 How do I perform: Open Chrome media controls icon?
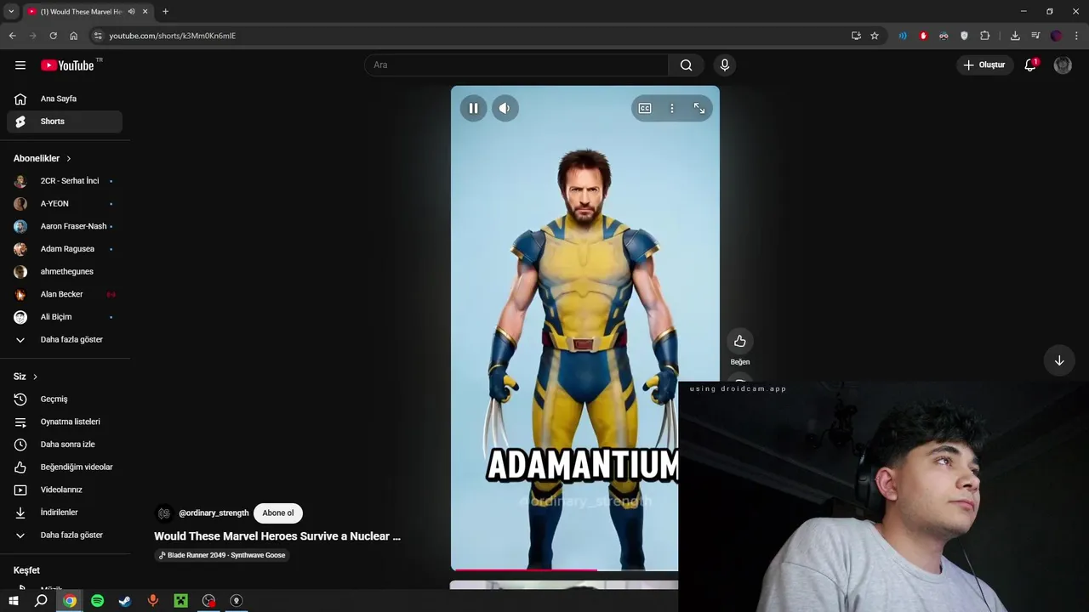coord(1035,36)
